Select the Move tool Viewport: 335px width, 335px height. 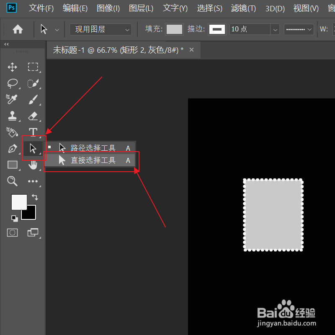coord(12,67)
